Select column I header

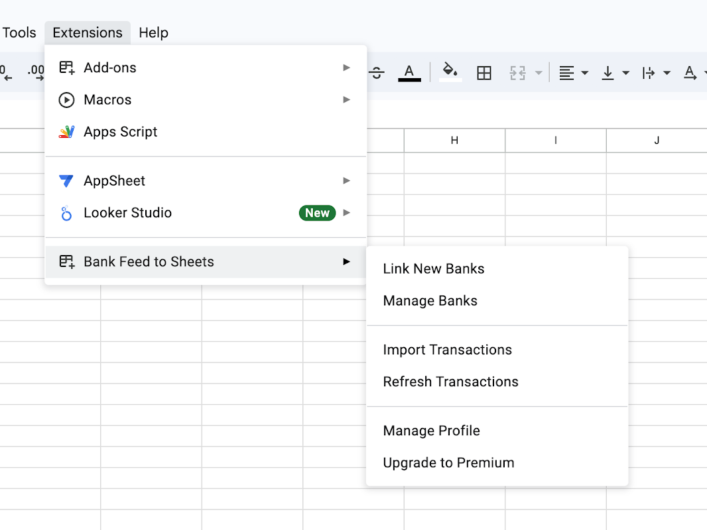point(556,140)
